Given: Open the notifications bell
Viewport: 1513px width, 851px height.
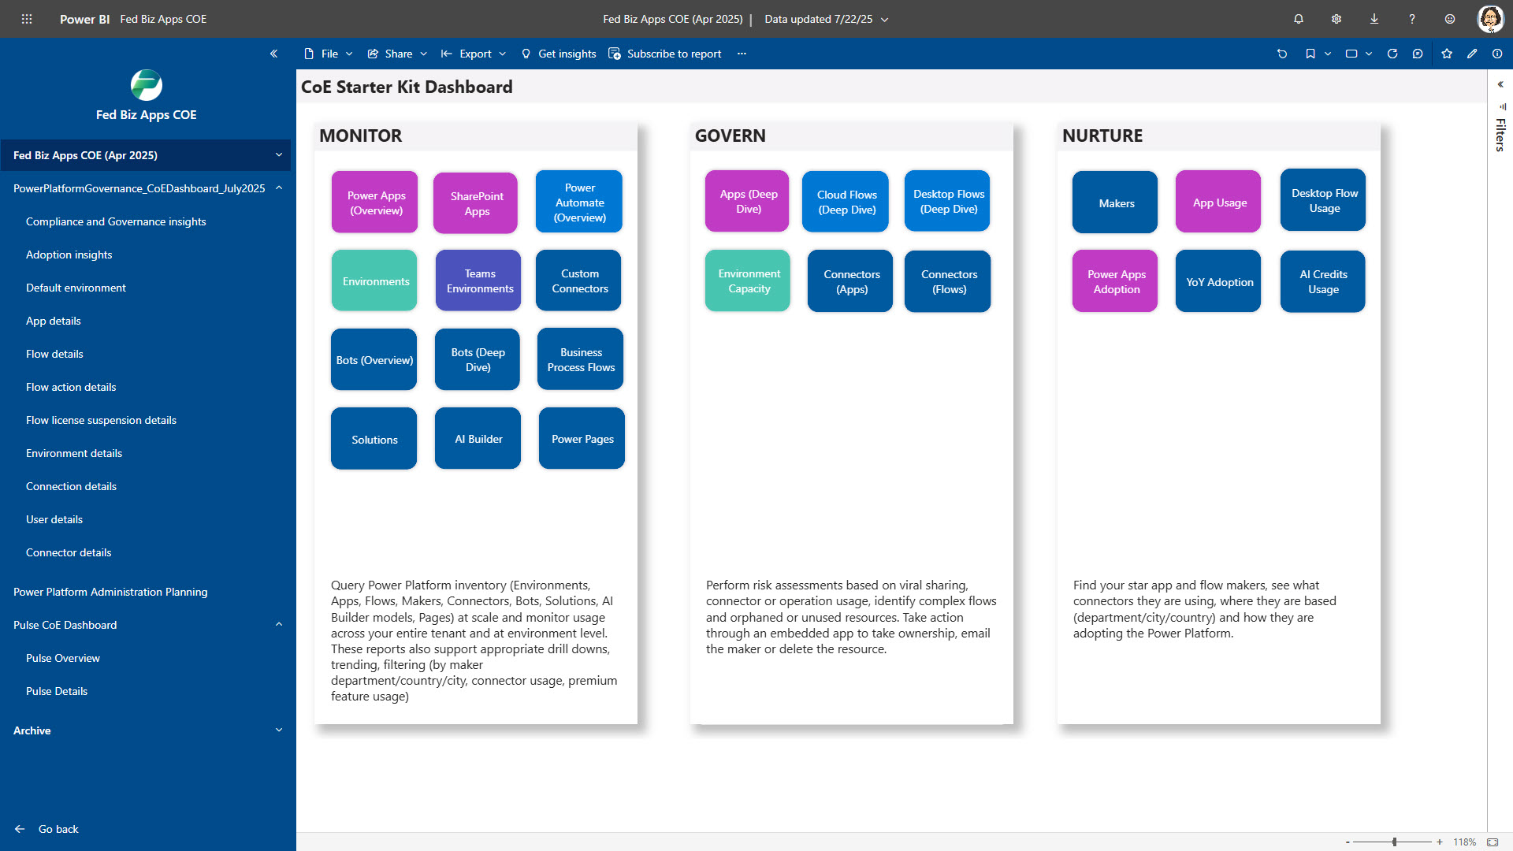Looking at the screenshot, I should [x=1299, y=19].
